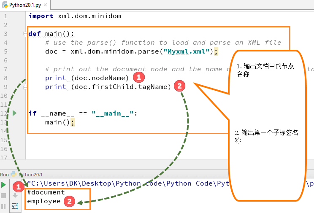Viewport: 314px width, 213px height.
Task: Click the "def main():" definition on line 3
Action: [x=51, y=34]
